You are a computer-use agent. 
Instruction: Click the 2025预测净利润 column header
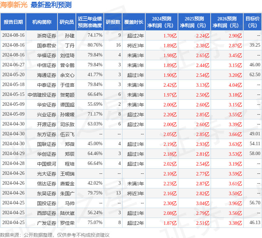[194, 22]
